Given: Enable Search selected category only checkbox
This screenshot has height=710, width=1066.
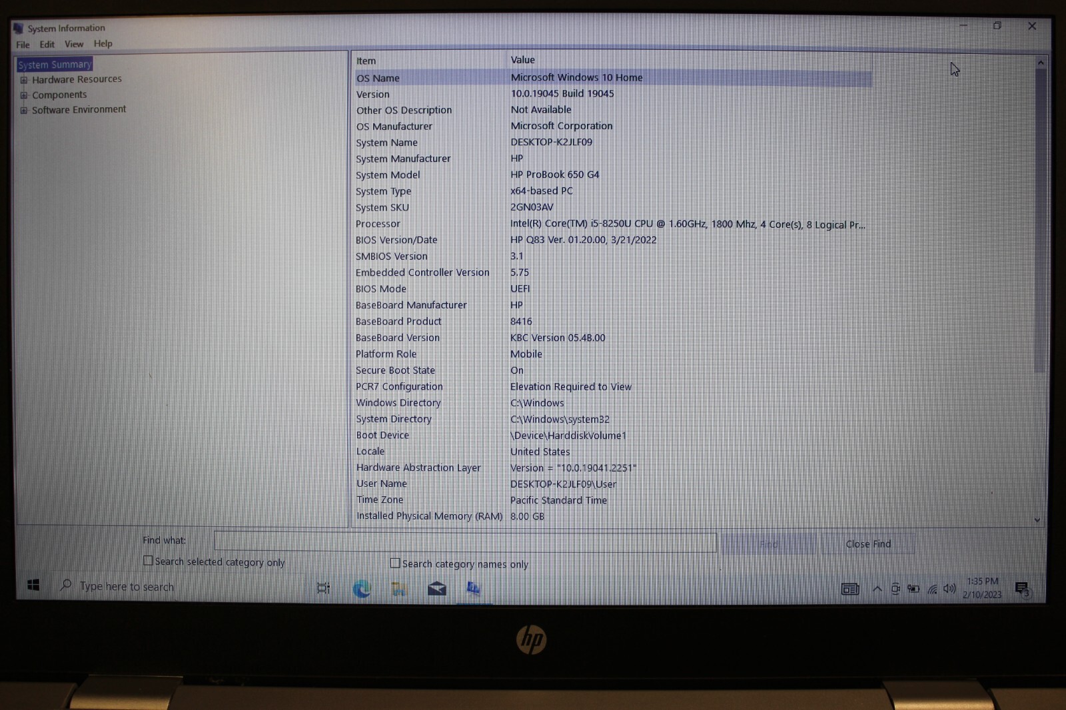Looking at the screenshot, I should point(148,561).
